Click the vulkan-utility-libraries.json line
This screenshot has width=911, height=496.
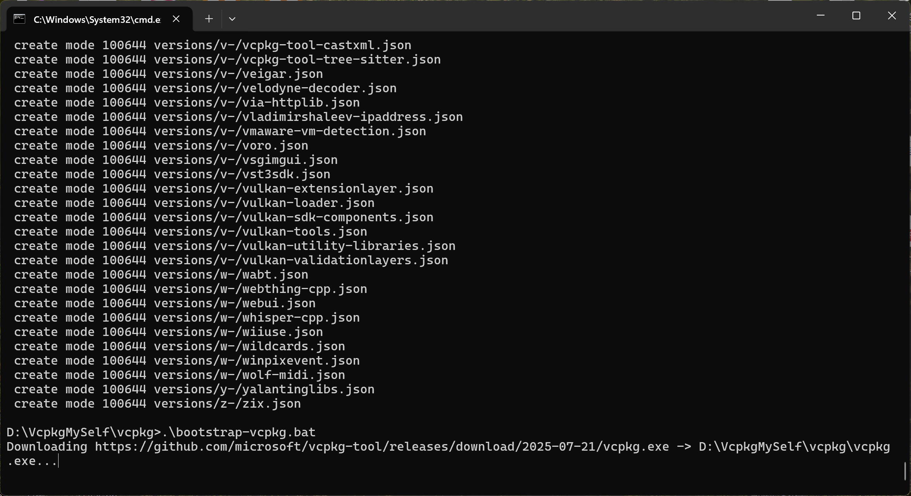(x=235, y=246)
